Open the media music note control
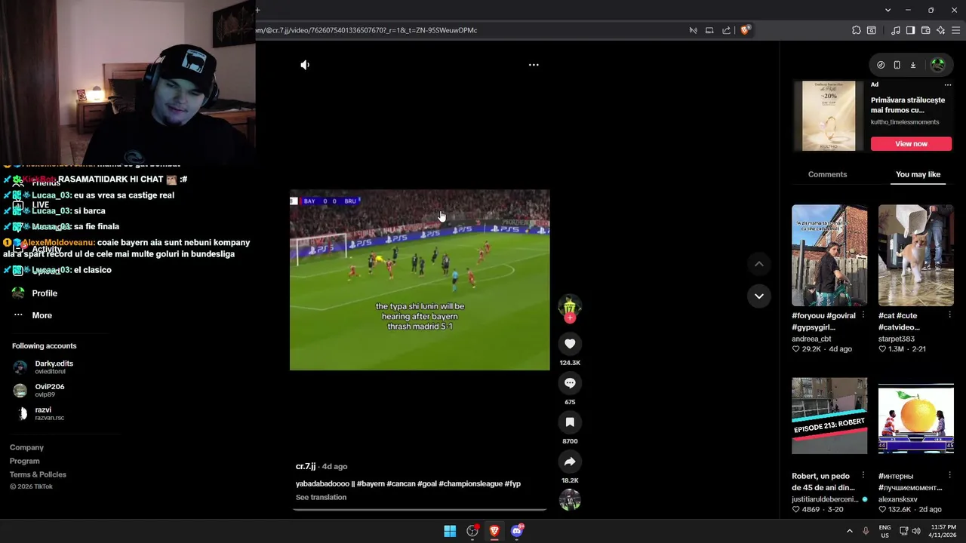 click(895, 30)
